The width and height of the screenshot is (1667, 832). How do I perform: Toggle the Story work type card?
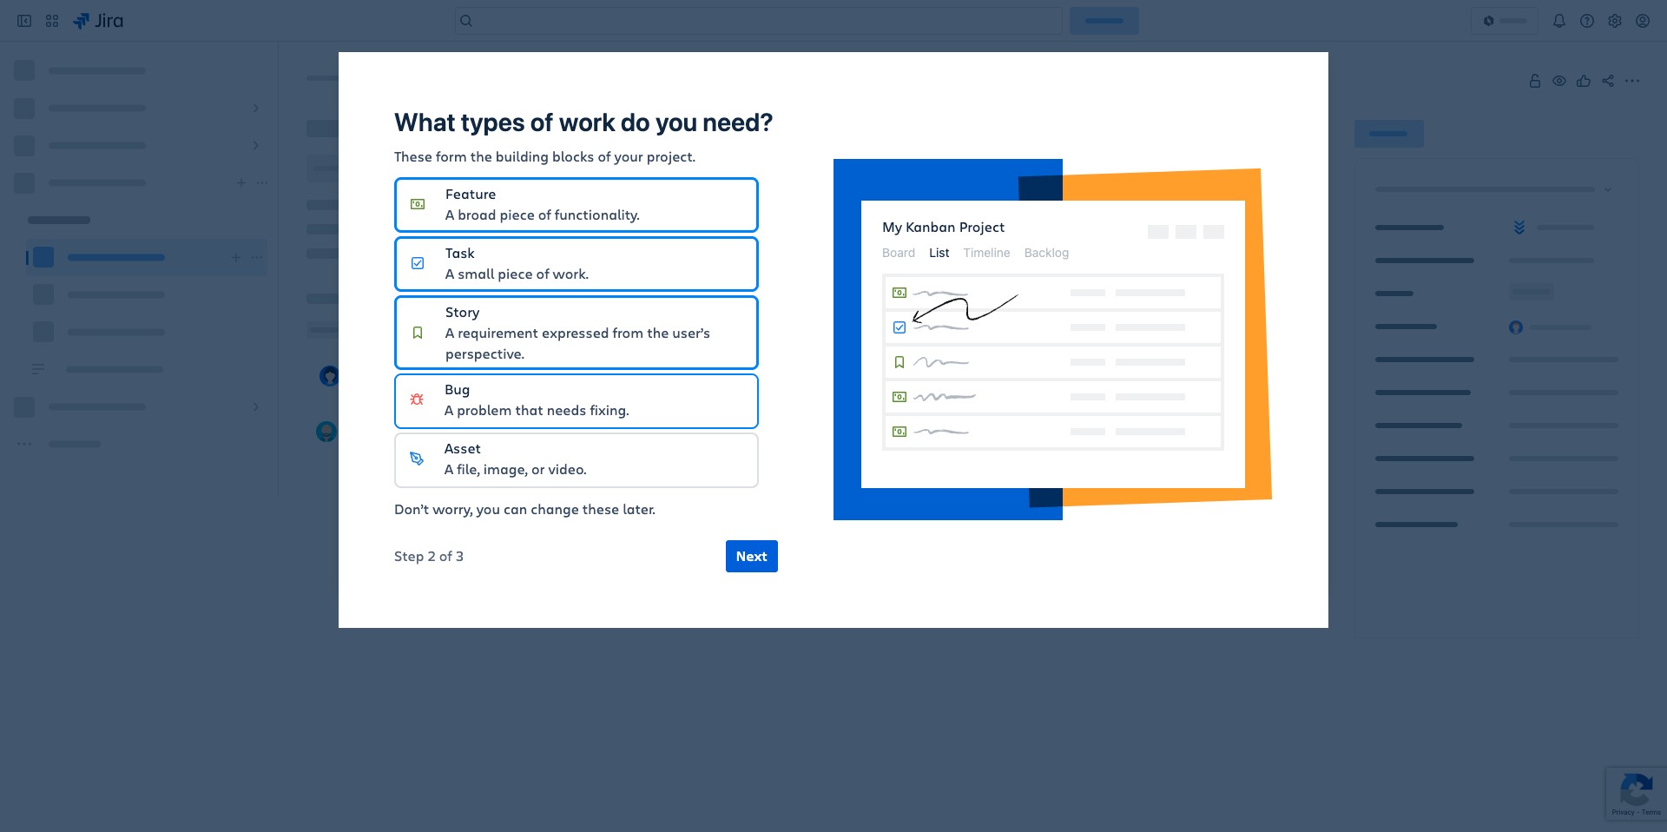(577, 333)
